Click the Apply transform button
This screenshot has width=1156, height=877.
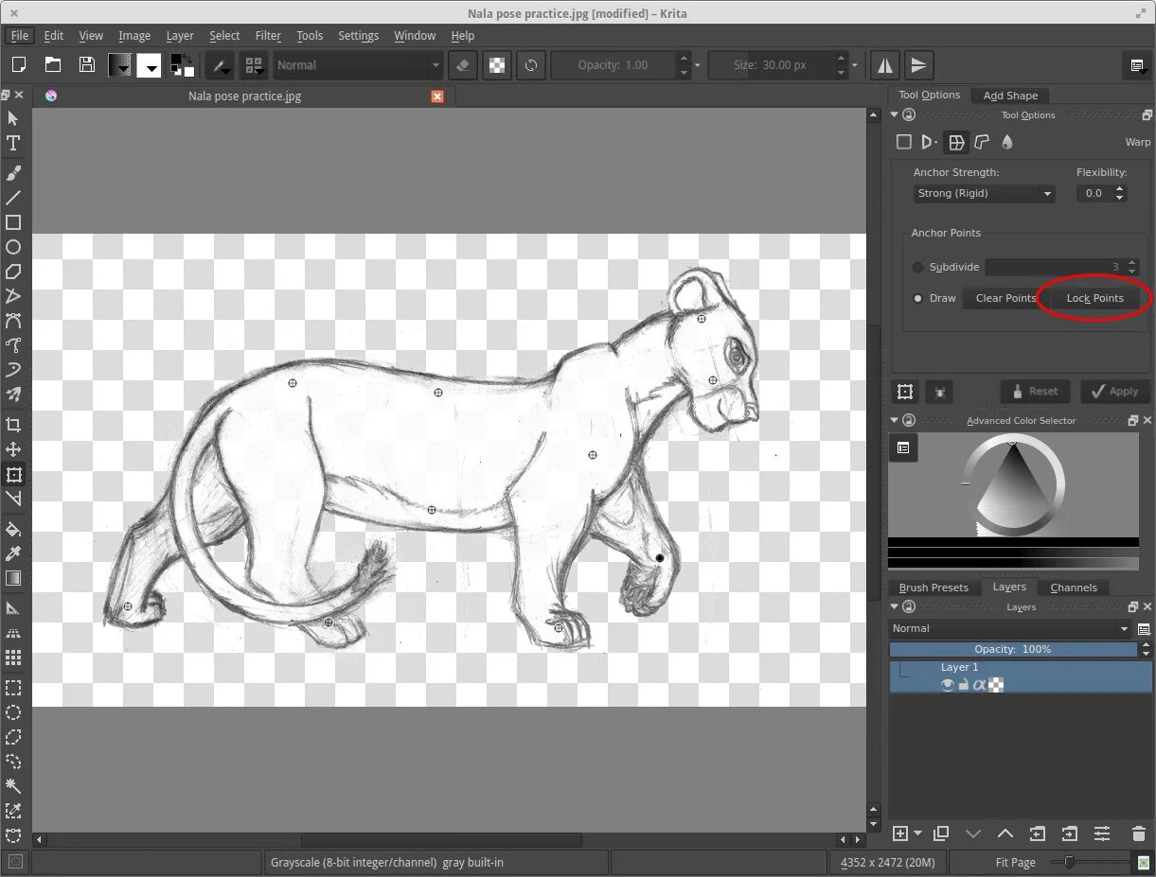tap(1115, 392)
